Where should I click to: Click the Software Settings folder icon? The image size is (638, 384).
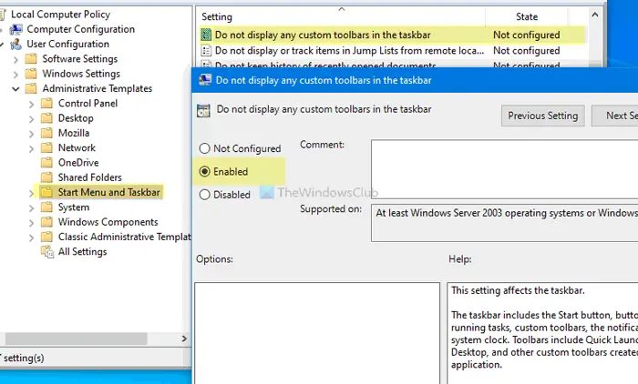click(31, 59)
